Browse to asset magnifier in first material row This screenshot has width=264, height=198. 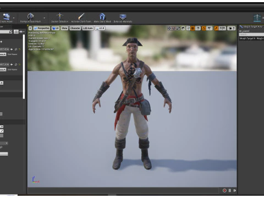[16, 49]
